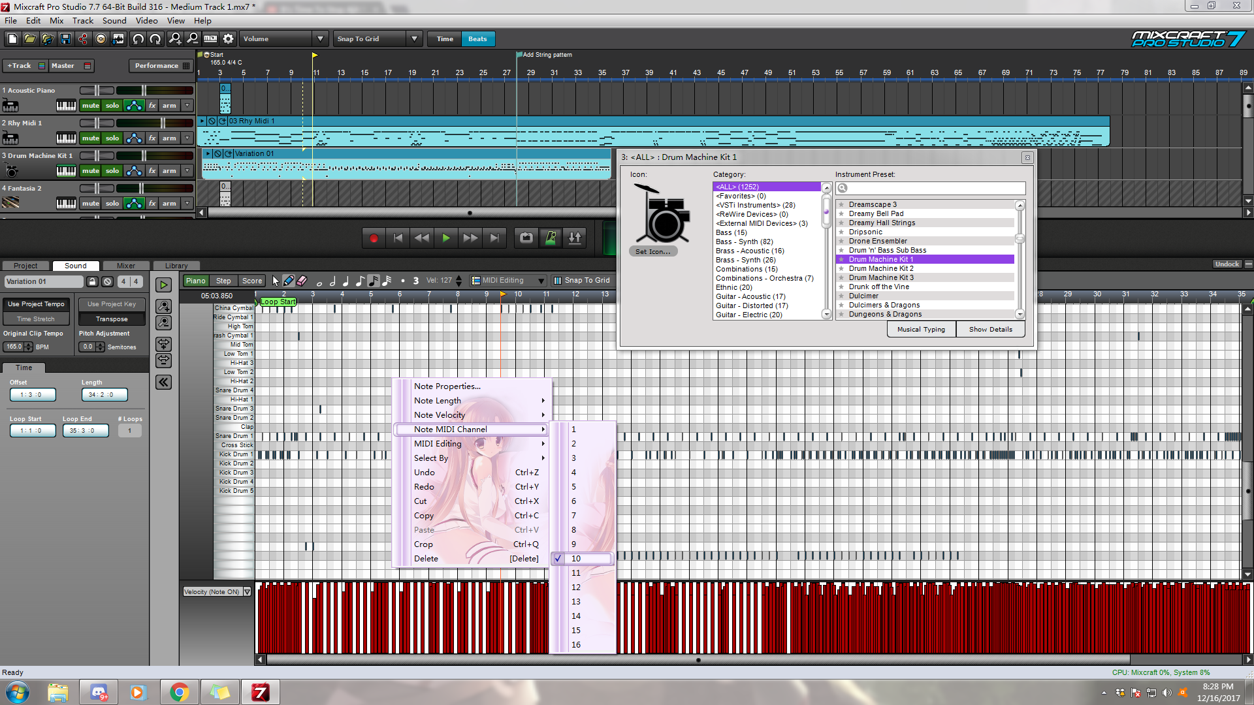The image size is (1254, 705).
Task: Open MIDI settings with the MIDI keyboard icon
Action: [x=210, y=39]
